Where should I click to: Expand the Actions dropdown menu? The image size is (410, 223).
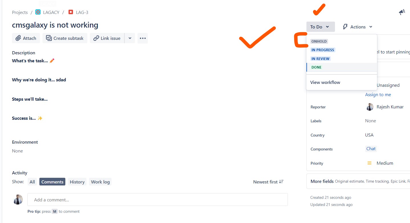click(358, 27)
